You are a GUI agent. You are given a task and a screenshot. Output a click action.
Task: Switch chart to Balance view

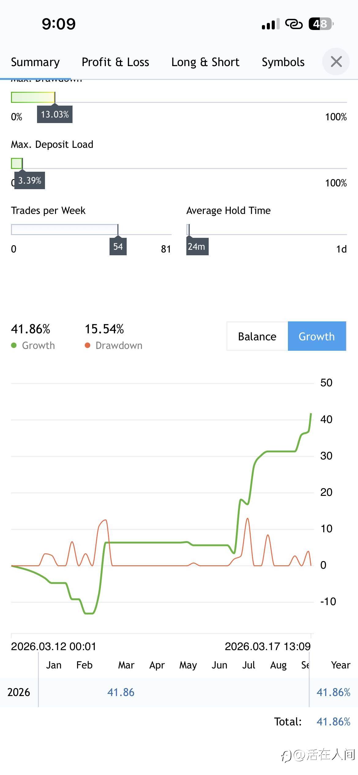257,336
